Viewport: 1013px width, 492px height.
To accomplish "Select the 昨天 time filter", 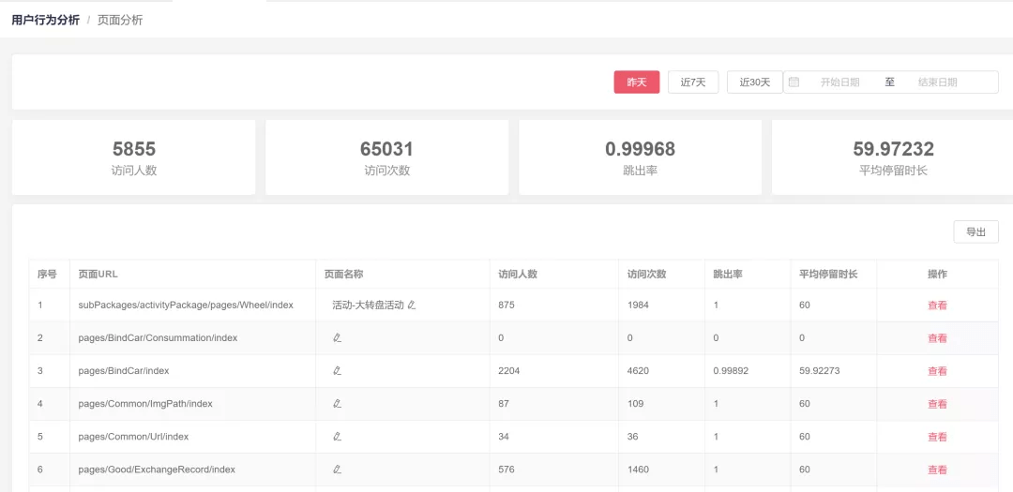I will [637, 82].
